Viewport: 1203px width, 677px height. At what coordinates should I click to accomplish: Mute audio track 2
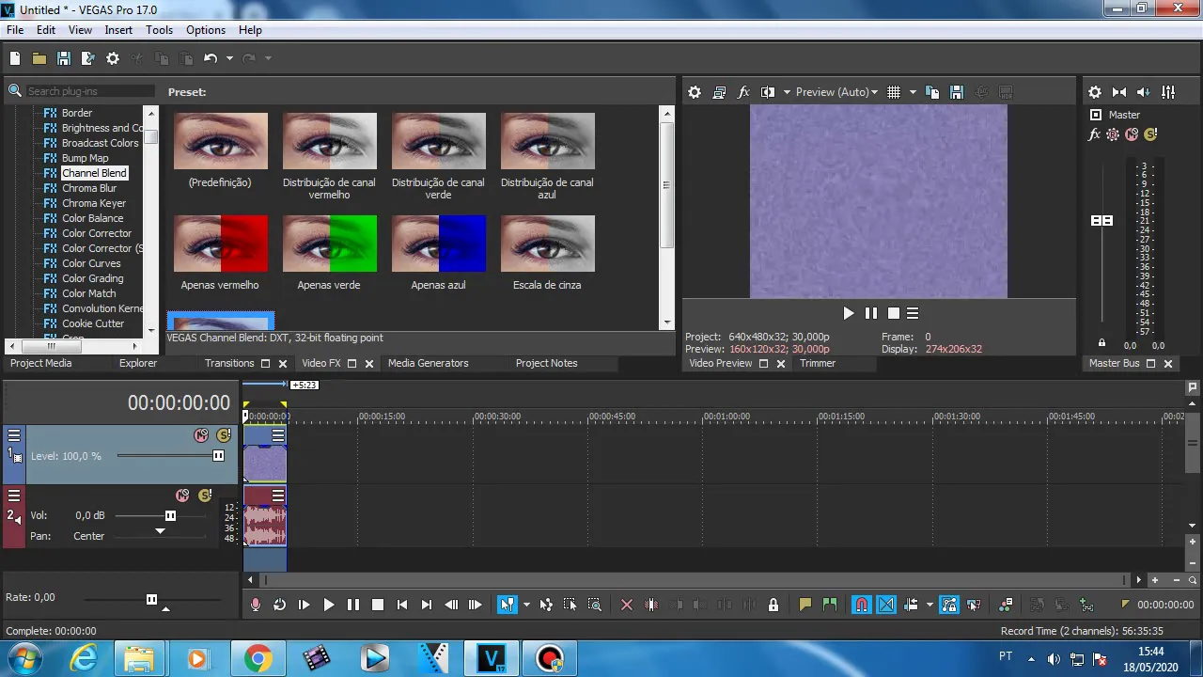click(x=182, y=496)
